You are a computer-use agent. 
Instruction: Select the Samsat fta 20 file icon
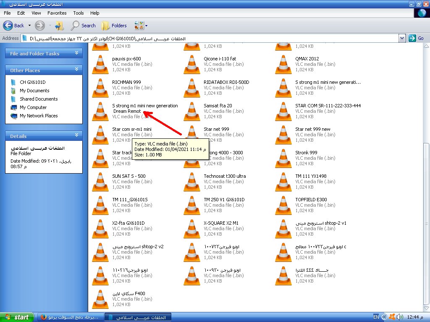[192, 112]
